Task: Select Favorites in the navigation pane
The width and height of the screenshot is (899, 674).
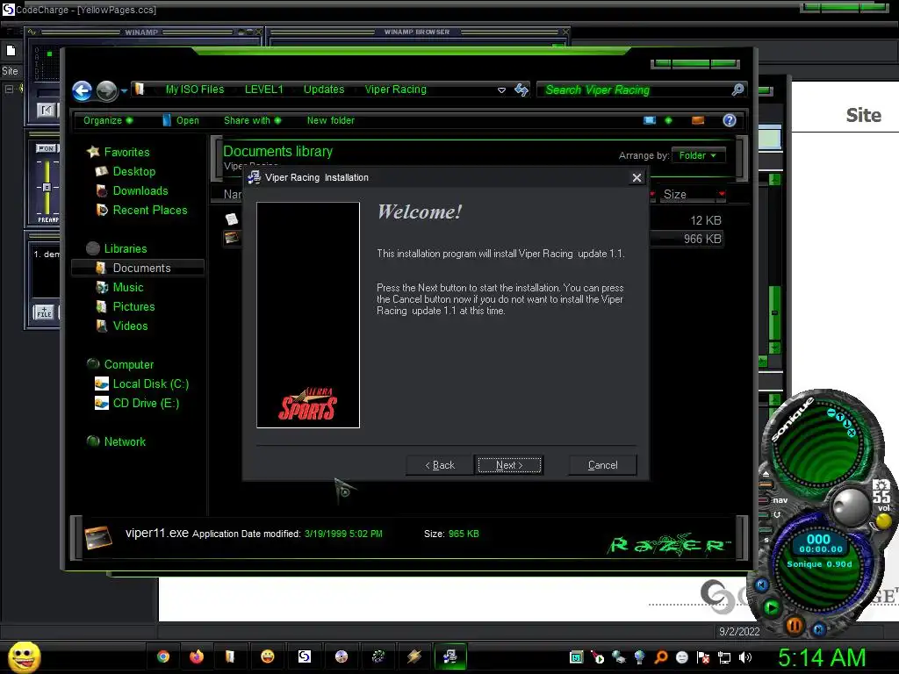Action: [x=126, y=152]
